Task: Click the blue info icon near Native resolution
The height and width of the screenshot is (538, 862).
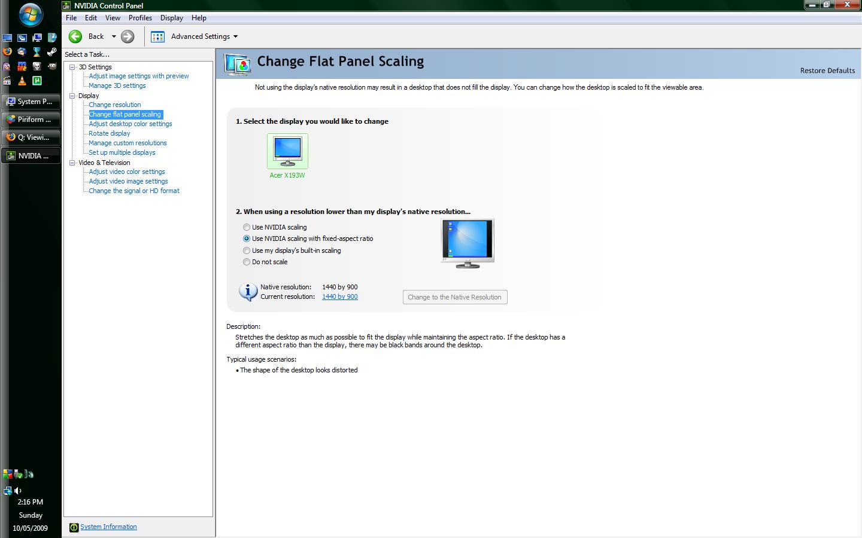Action: [x=248, y=292]
